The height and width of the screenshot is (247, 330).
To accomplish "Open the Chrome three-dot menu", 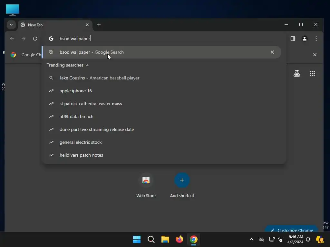I will click(316, 39).
